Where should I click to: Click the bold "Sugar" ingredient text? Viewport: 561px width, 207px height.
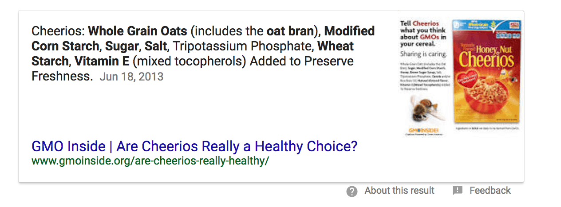coord(121,46)
